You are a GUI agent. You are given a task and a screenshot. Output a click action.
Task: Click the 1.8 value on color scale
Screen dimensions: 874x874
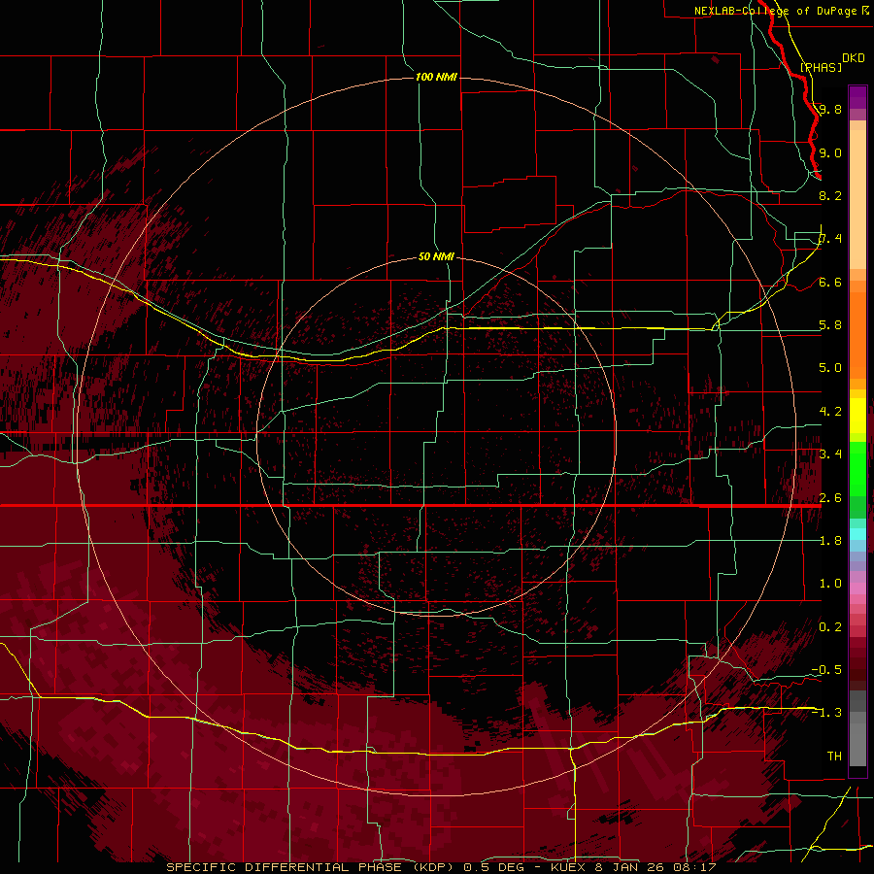tap(830, 541)
